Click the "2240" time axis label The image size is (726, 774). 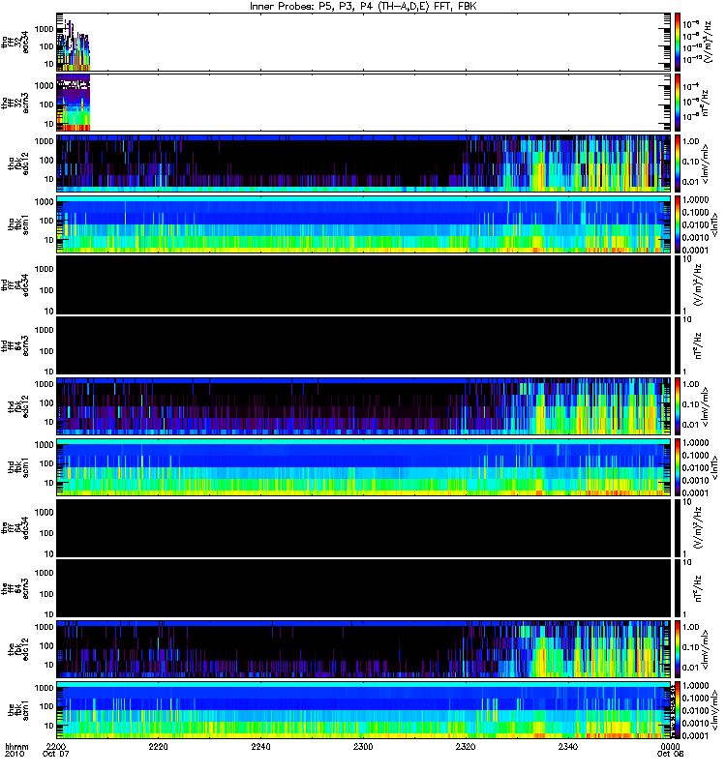tap(260, 746)
